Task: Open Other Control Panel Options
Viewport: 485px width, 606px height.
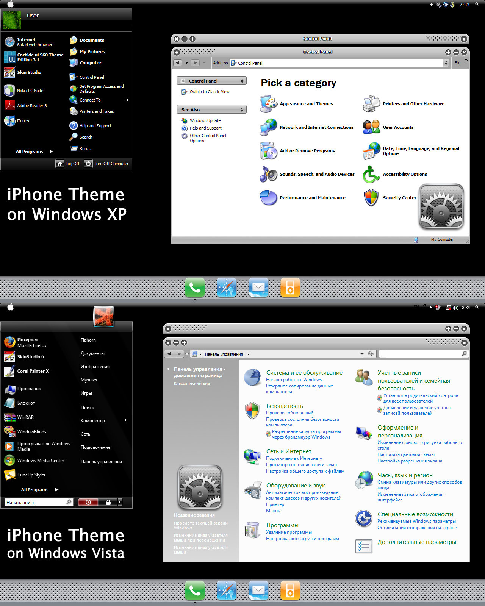Action: click(x=204, y=138)
